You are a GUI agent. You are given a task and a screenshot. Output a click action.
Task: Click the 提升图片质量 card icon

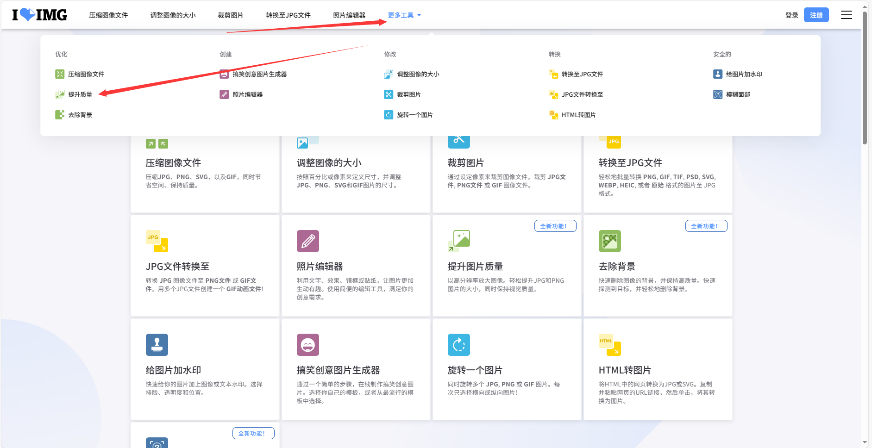coord(459,241)
